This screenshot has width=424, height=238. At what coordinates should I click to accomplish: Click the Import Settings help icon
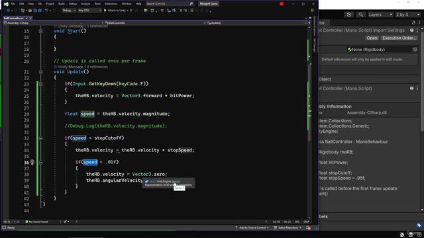(412, 30)
